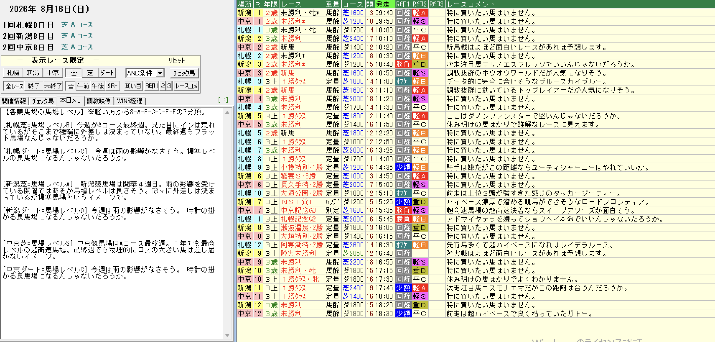The height and width of the screenshot is (342, 715).
Task: Select the 9R- filter button
Action: click(x=113, y=86)
